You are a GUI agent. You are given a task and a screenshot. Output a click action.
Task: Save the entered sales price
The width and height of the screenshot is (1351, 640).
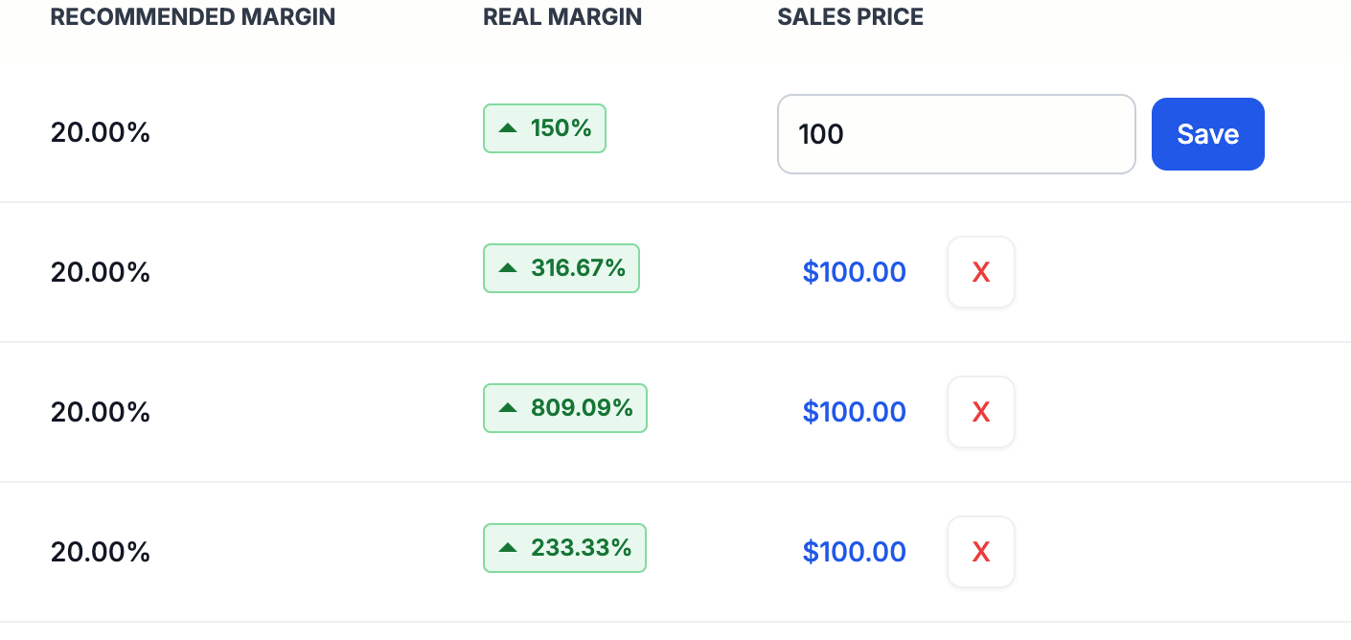point(1207,134)
